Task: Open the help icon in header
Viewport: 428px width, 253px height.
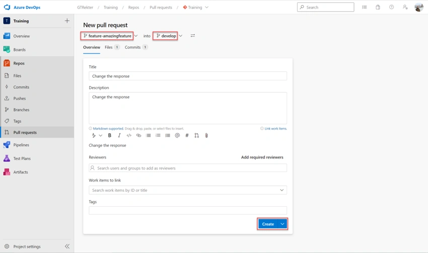Action: (391, 8)
